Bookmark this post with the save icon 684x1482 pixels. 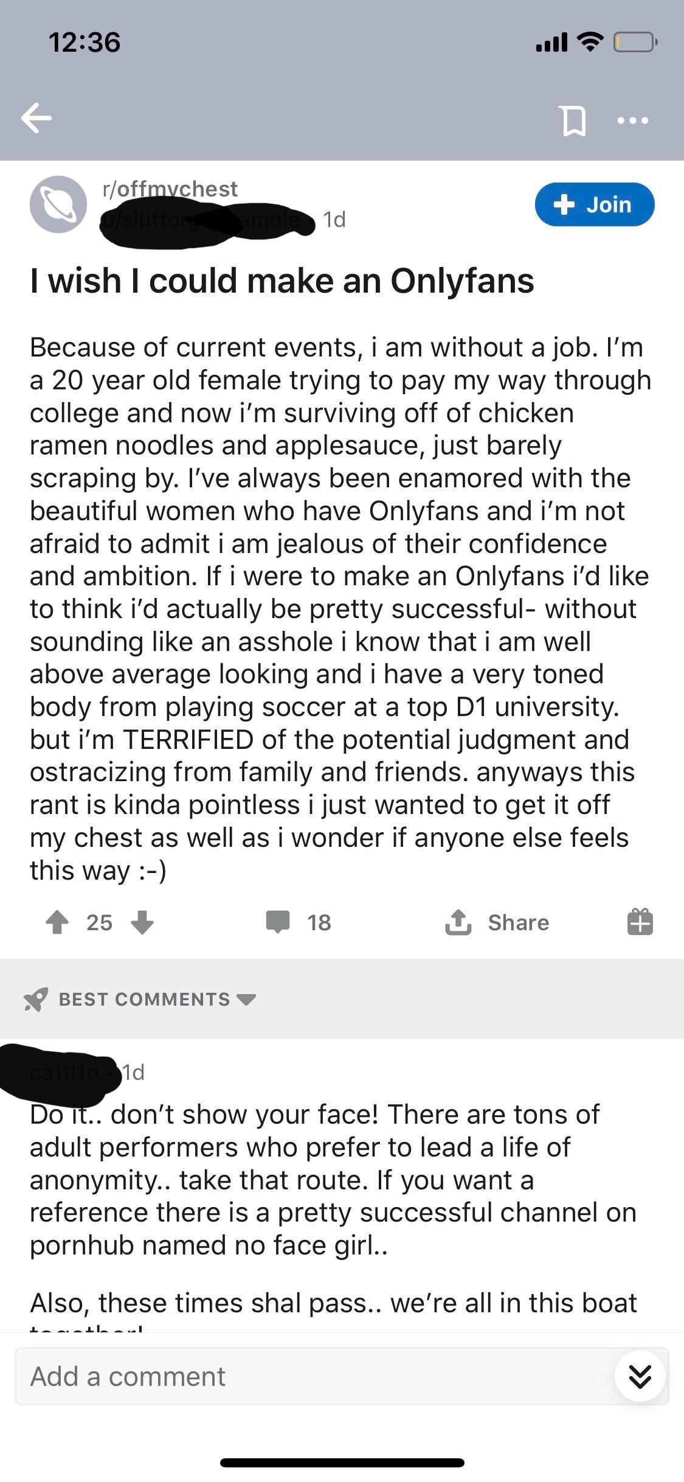pos(573,120)
